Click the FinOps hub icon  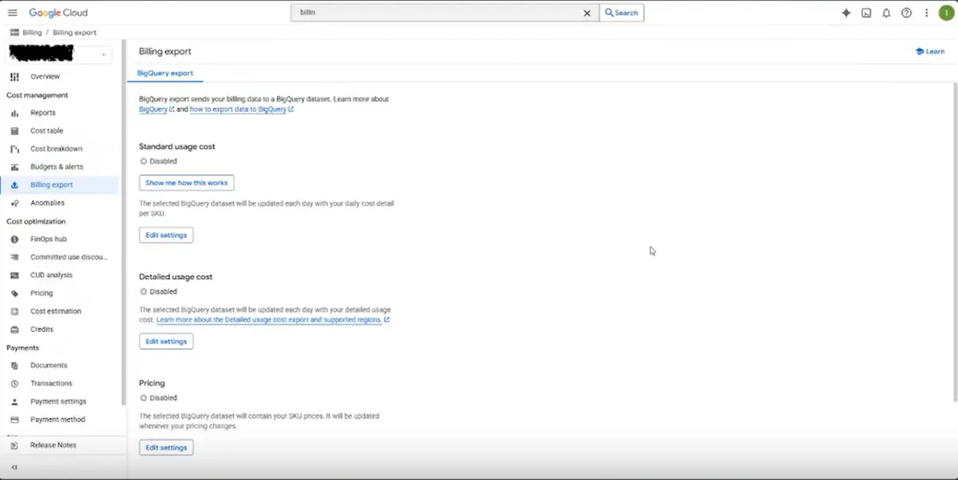14,239
